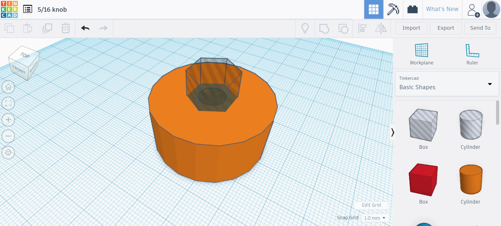Screen dimensions: 501x226
Task: Select the Workplane tool
Action: pyautogui.click(x=421, y=54)
